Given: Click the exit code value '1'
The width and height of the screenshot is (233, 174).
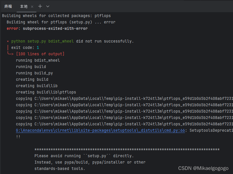Looking at the screenshot, I should tap(38, 47).
